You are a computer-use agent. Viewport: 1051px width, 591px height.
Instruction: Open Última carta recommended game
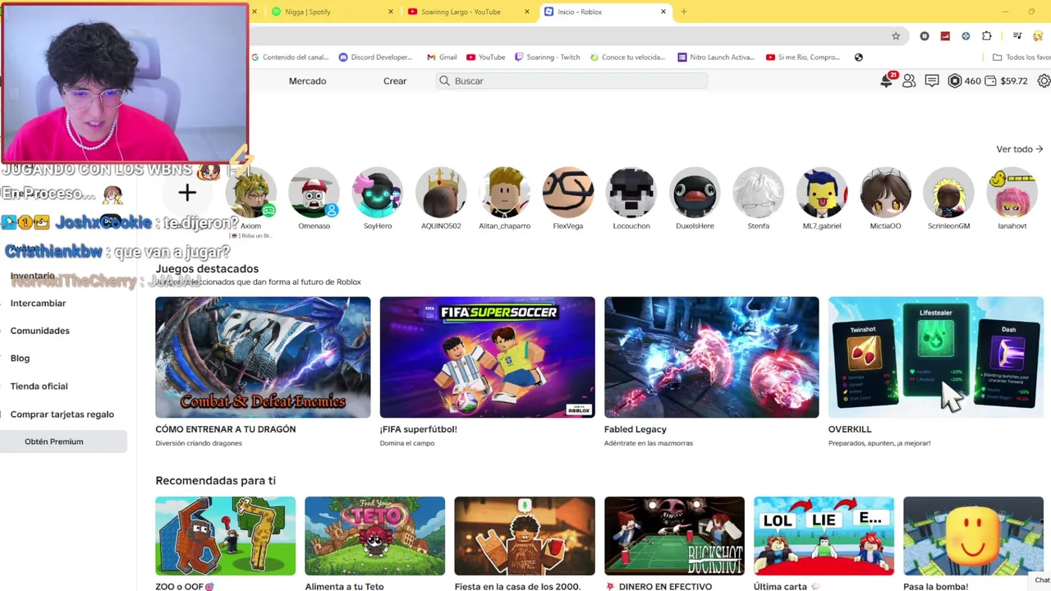[824, 536]
